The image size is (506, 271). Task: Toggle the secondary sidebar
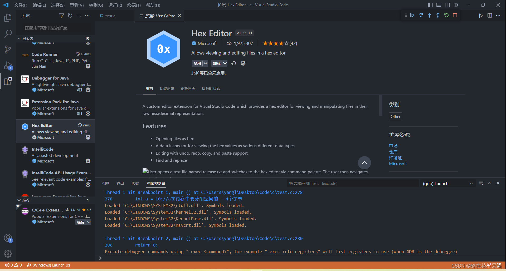coord(447,5)
